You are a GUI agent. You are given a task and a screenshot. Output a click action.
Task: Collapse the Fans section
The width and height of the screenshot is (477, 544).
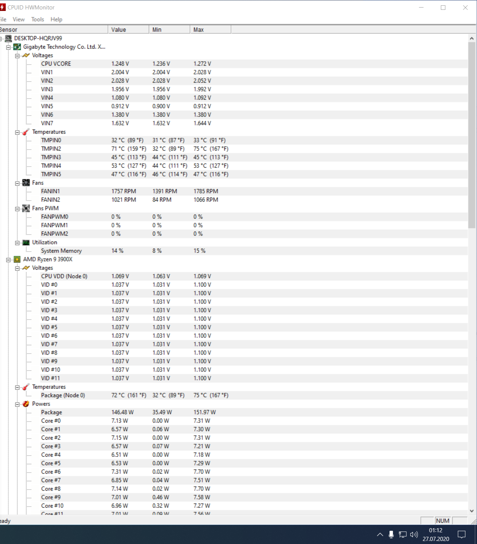click(x=17, y=183)
